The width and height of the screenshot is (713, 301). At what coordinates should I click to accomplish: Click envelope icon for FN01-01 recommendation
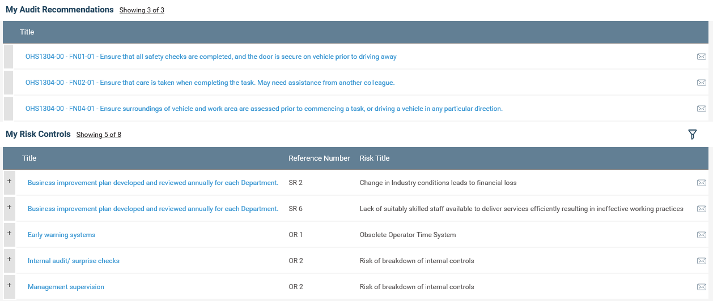pos(701,57)
